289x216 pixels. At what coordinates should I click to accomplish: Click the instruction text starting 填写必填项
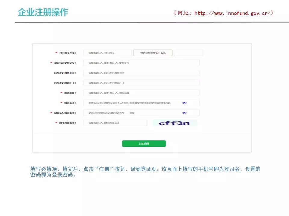145,172
